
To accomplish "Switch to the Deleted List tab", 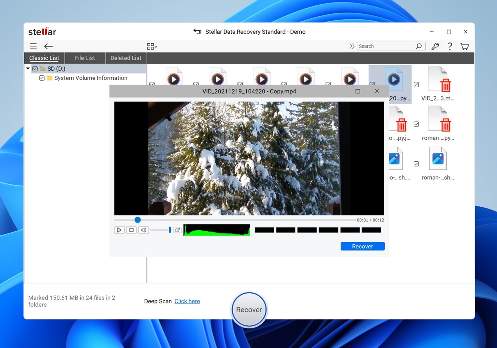I will 126,58.
